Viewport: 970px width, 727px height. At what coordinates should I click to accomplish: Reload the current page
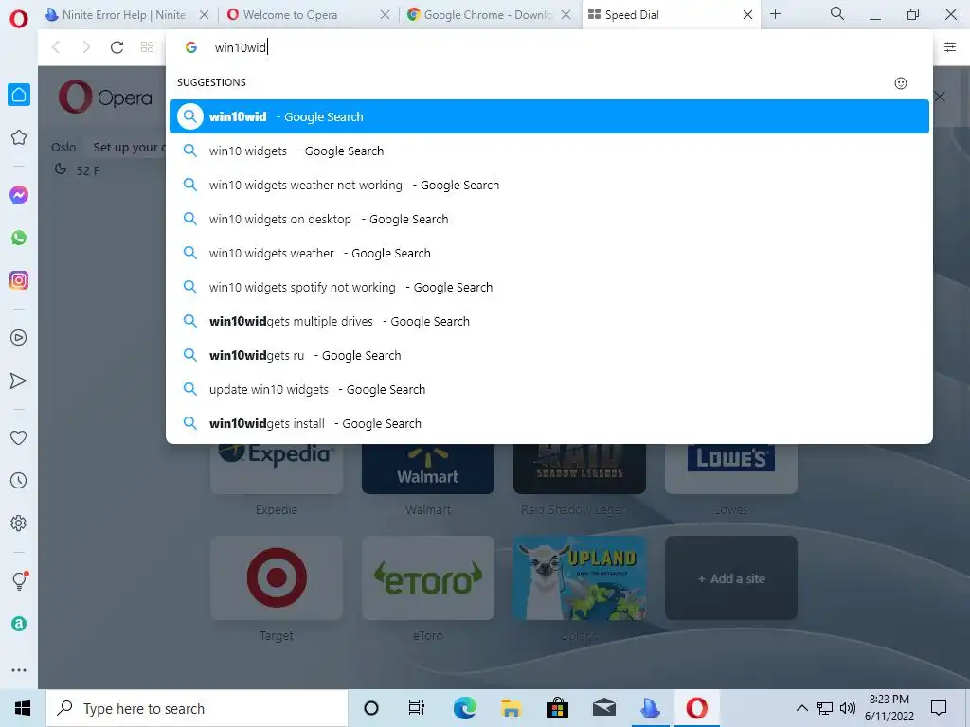click(117, 47)
